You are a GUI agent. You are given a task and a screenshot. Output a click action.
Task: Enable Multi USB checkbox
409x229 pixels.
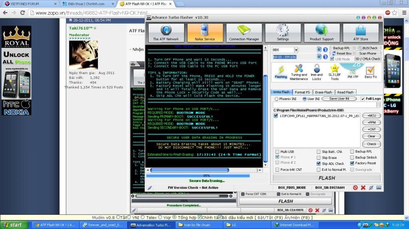[277, 152]
